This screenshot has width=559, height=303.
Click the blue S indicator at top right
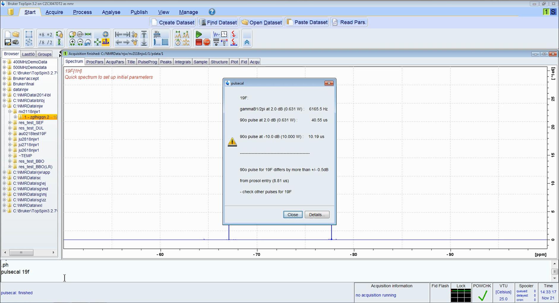point(553,12)
